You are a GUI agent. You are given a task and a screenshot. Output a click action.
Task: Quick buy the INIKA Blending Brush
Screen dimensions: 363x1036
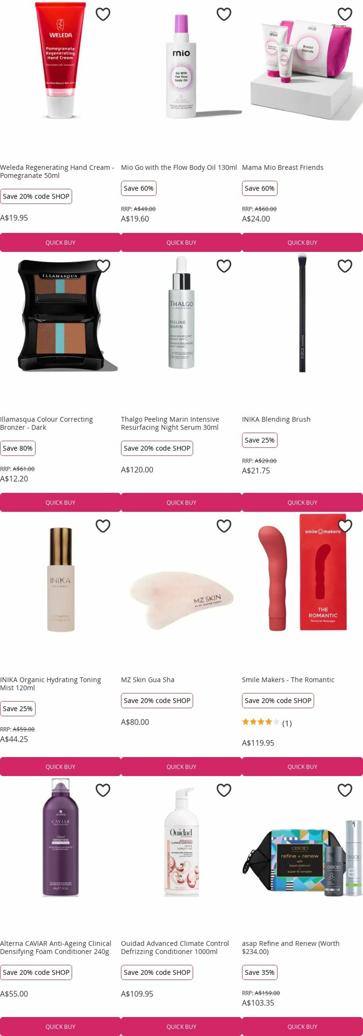(x=302, y=502)
